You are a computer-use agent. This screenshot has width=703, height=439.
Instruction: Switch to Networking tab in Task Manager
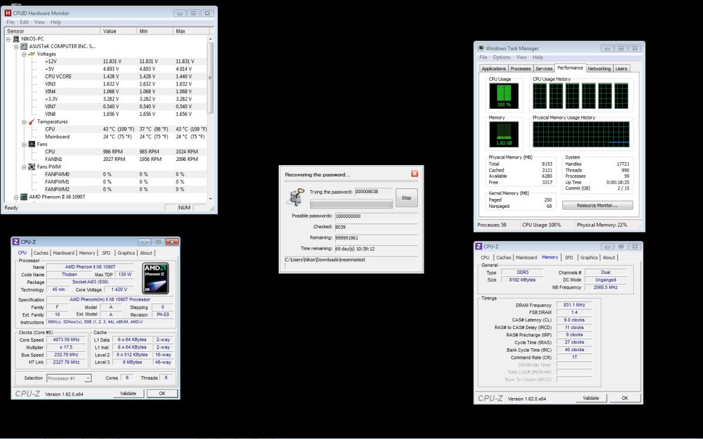click(x=599, y=68)
